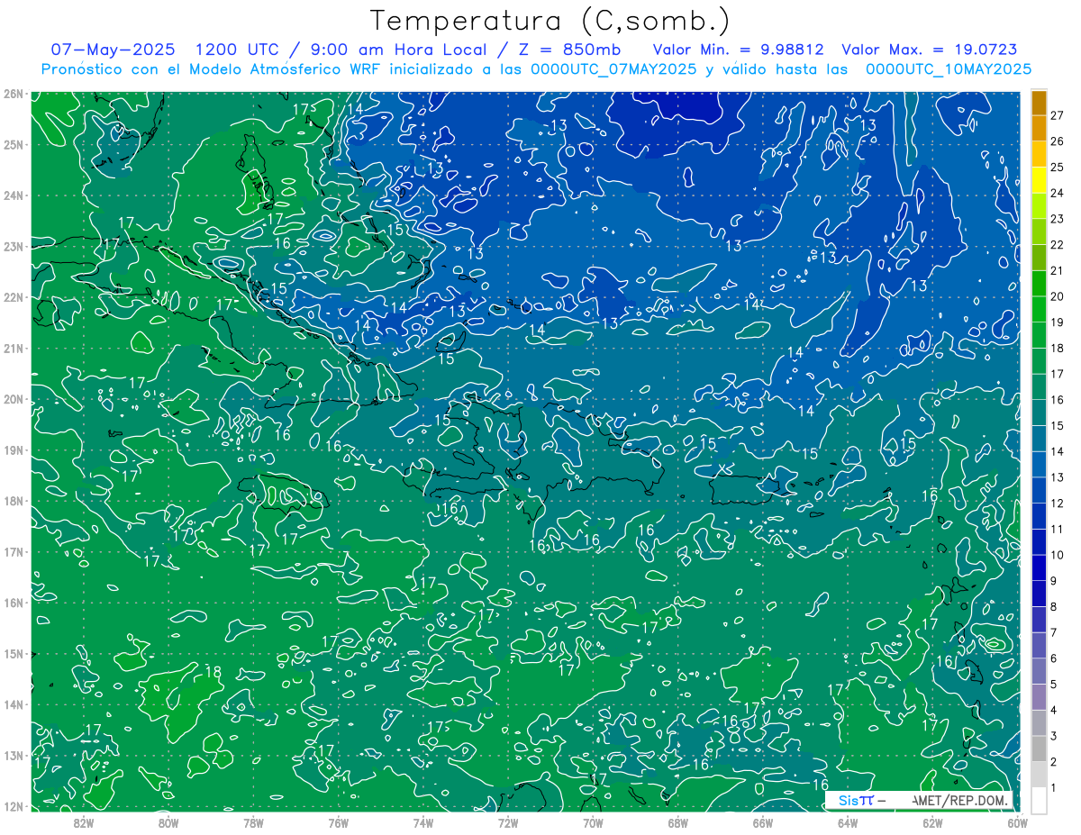The width and height of the screenshot is (1081, 835).
Task: Click the latitude axis label 19N
Action: pyautogui.click(x=13, y=449)
